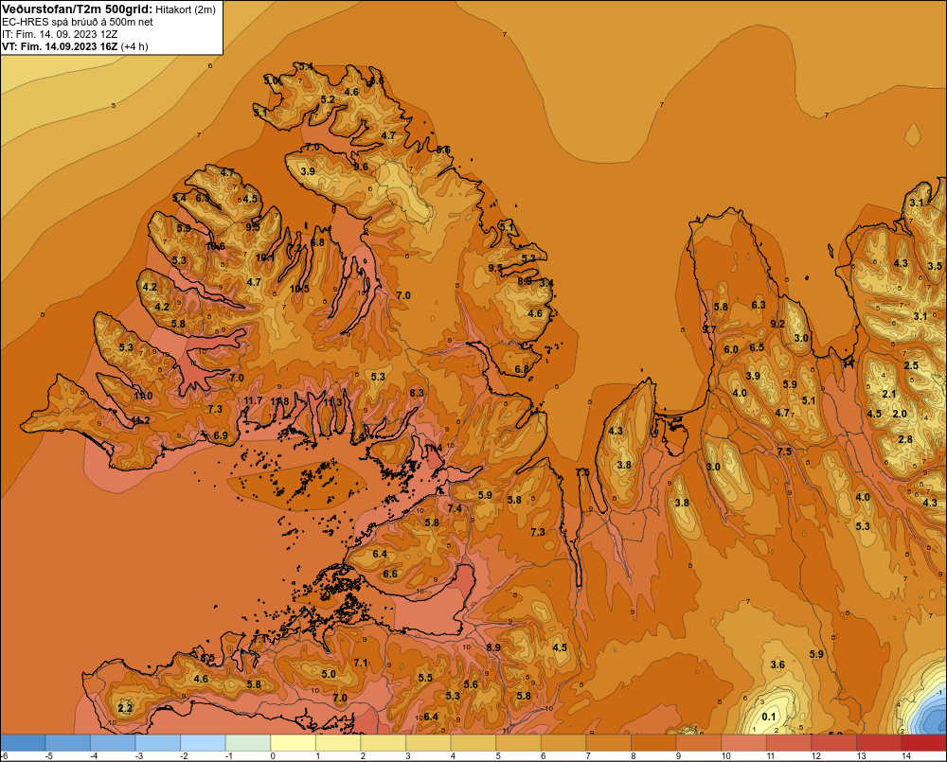Click the 2.0 temperature value
Viewport: 947px width, 762px height.
click(900, 414)
